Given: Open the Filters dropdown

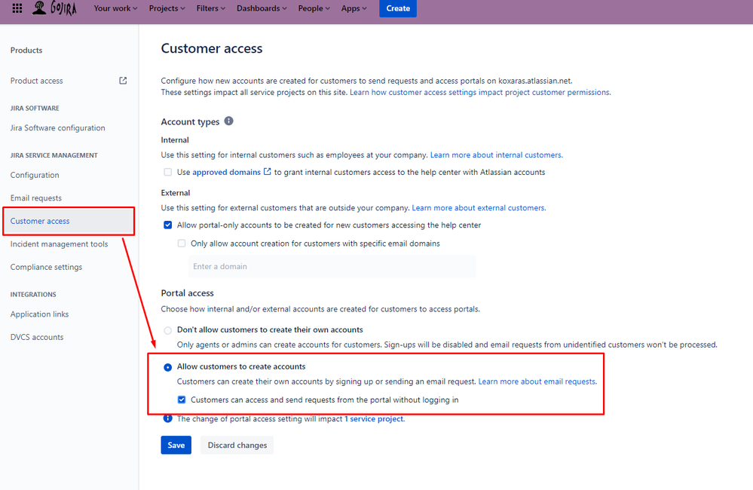Looking at the screenshot, I should coord(210,8).
